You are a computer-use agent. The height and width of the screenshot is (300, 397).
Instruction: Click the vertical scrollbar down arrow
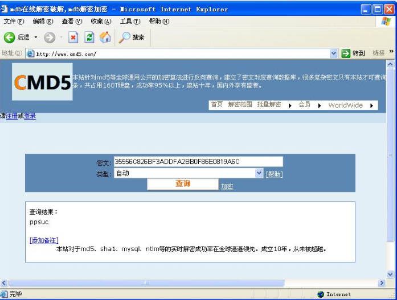[390, 274]
